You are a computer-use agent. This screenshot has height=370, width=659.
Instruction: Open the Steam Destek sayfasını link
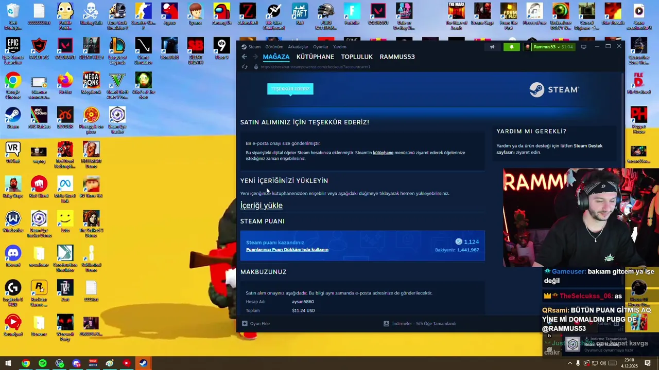549,149
